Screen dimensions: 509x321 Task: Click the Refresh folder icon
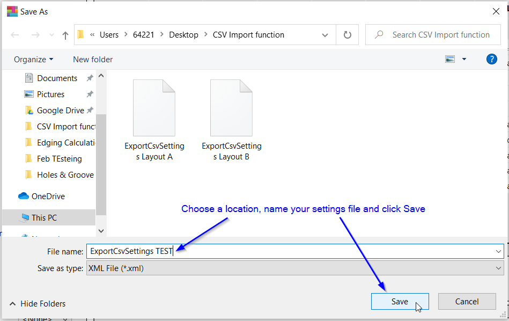point(348,35)
